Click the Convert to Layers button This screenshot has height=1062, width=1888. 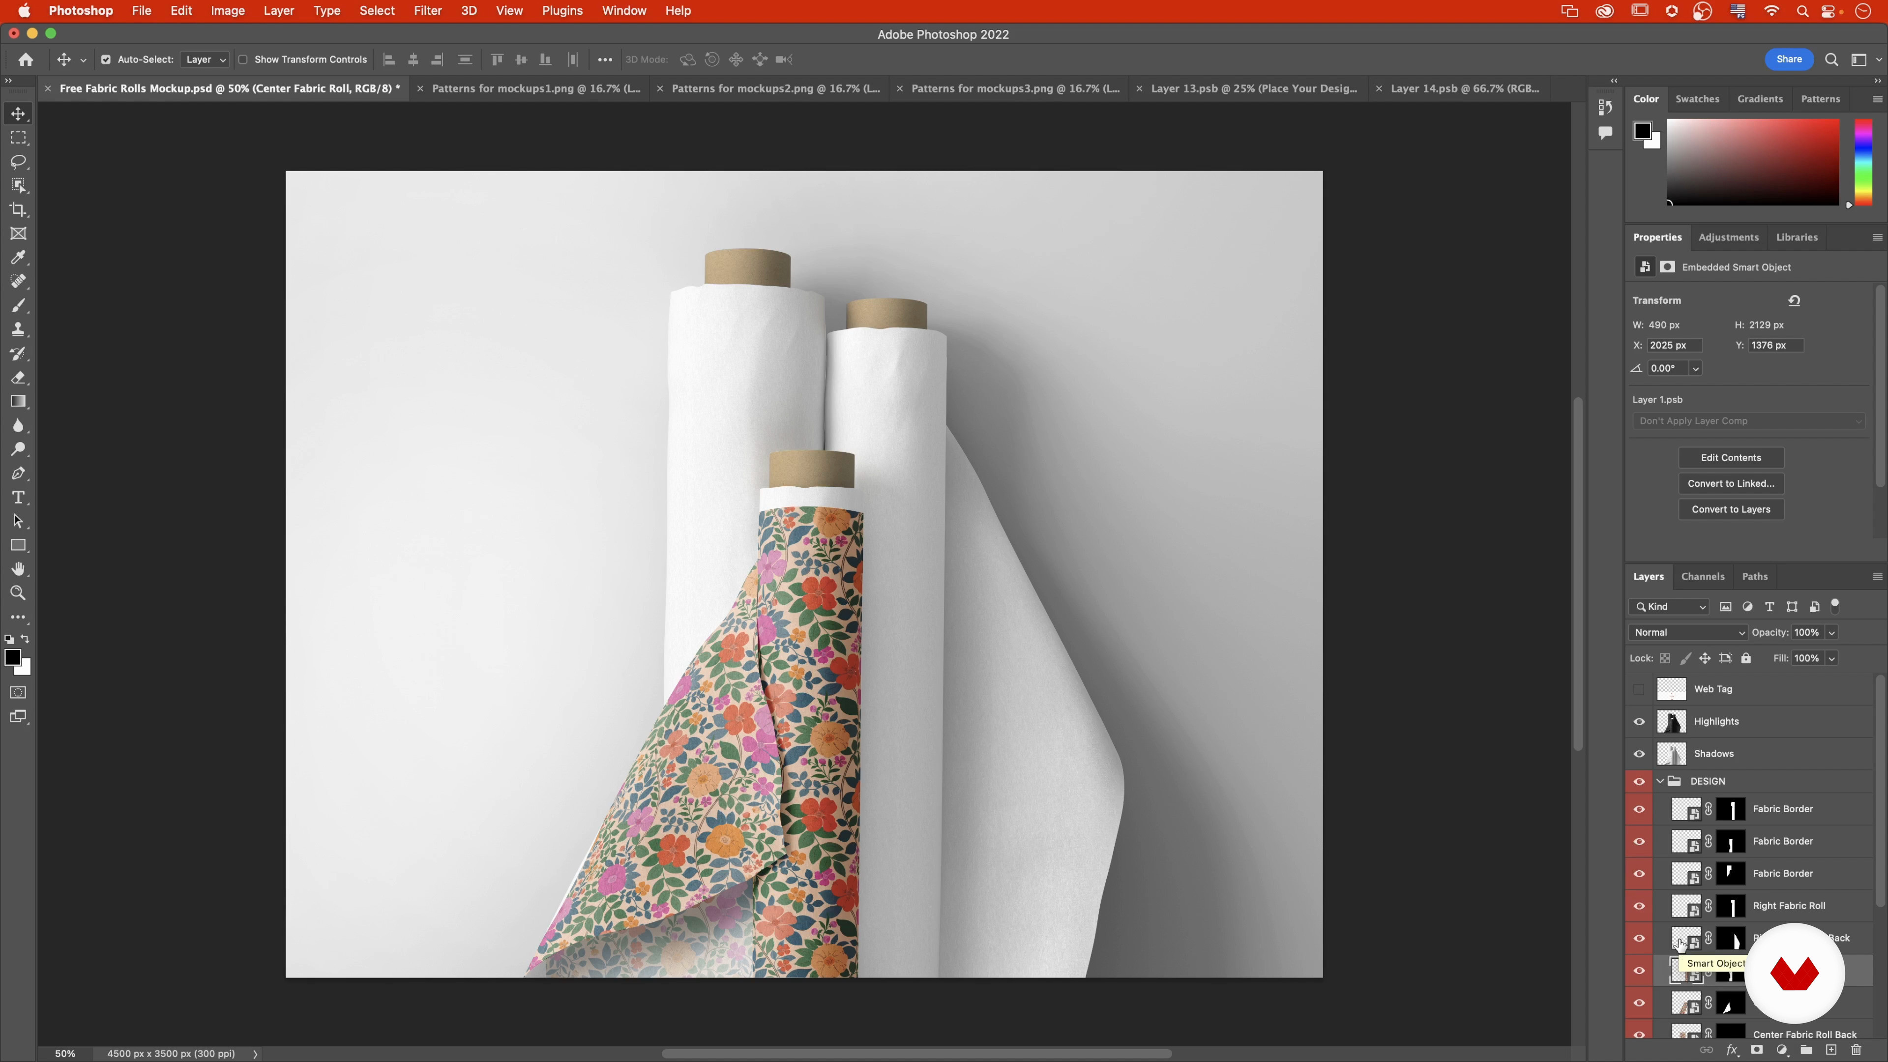tap(1731, 509)
